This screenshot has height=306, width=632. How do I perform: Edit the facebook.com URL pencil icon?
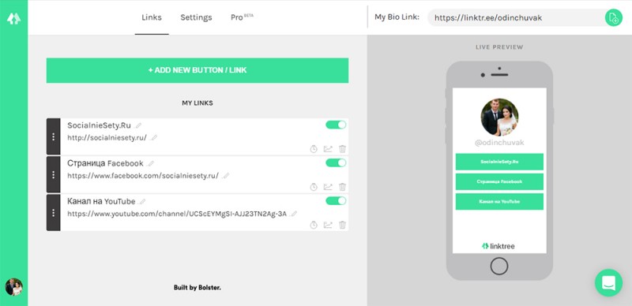tap(226, 176)
